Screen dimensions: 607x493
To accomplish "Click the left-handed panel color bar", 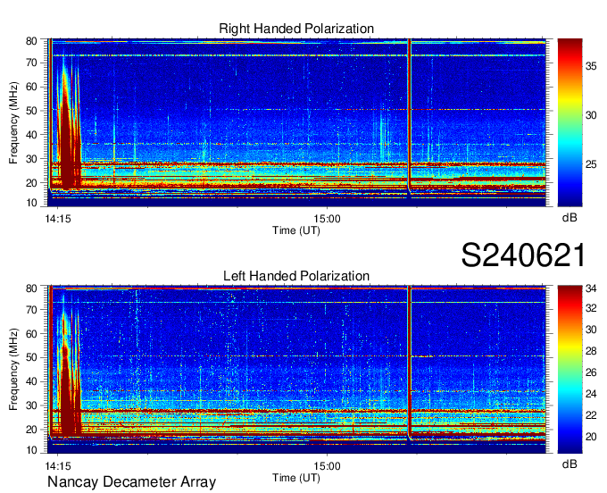I will tap(570, 370).
